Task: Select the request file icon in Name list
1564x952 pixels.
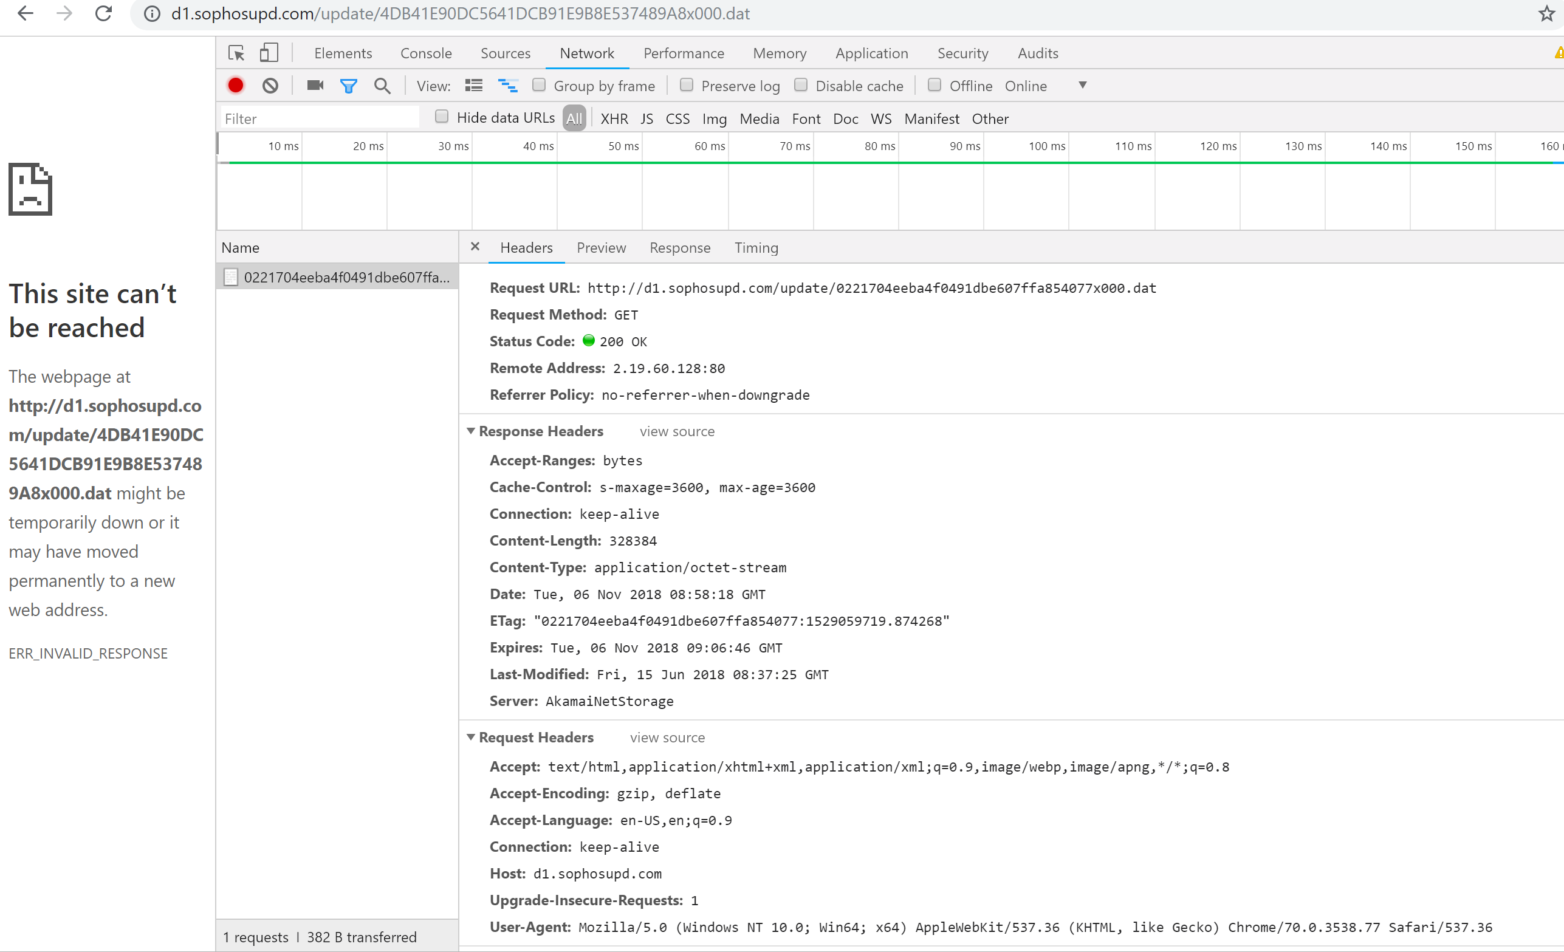Action: point(230,278)
